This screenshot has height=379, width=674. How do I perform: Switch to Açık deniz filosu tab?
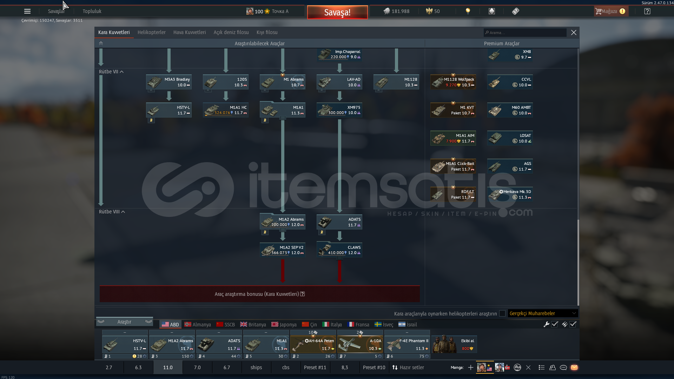pos(231,32)
